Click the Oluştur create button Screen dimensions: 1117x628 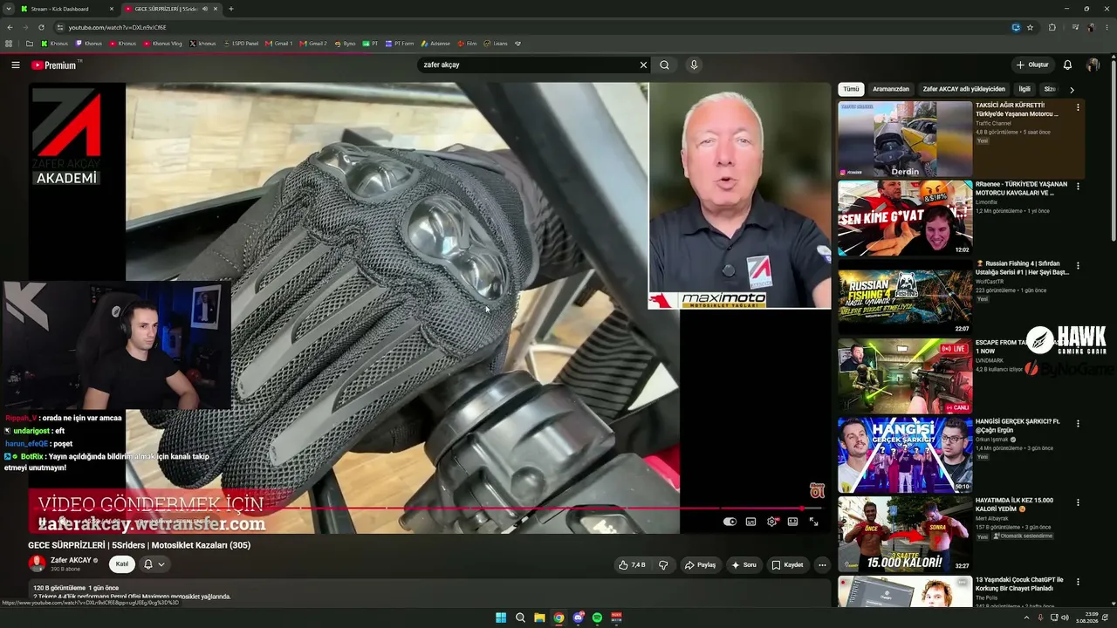coord(1032,65)
